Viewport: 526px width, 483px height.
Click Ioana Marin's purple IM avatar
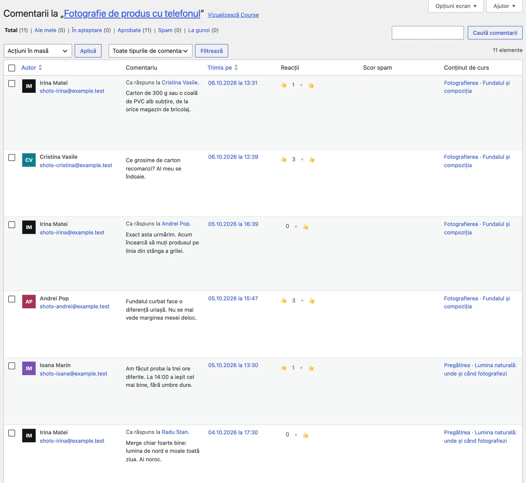[x=29, y=368]
